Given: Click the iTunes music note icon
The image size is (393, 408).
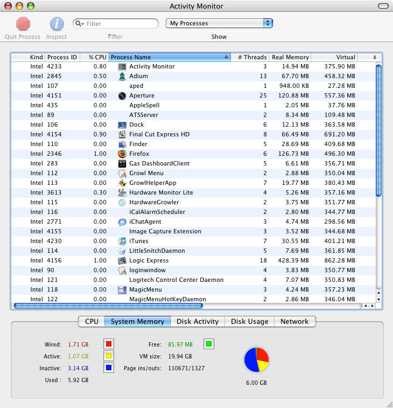Looking at the screenshot, I should (x=122, y=241).
